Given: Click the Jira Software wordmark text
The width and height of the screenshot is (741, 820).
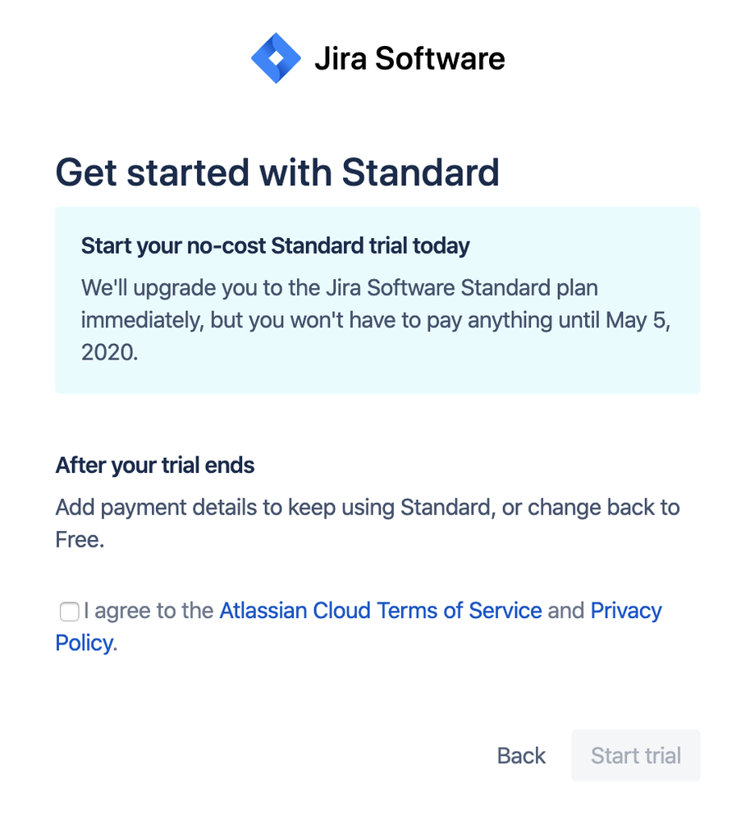Looking at the screenshot, I should click(x=409, y=58).
